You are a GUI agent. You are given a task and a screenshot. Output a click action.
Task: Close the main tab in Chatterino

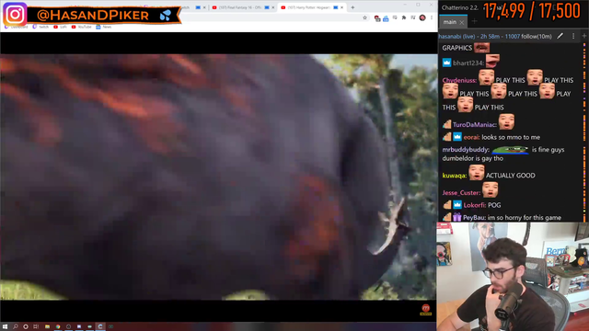(x=462, y=22)
